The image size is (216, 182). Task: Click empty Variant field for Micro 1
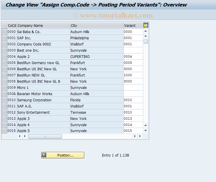133,87
